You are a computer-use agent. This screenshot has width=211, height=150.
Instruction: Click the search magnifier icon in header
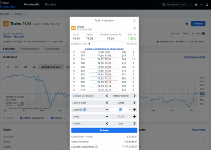coord(164,5)
